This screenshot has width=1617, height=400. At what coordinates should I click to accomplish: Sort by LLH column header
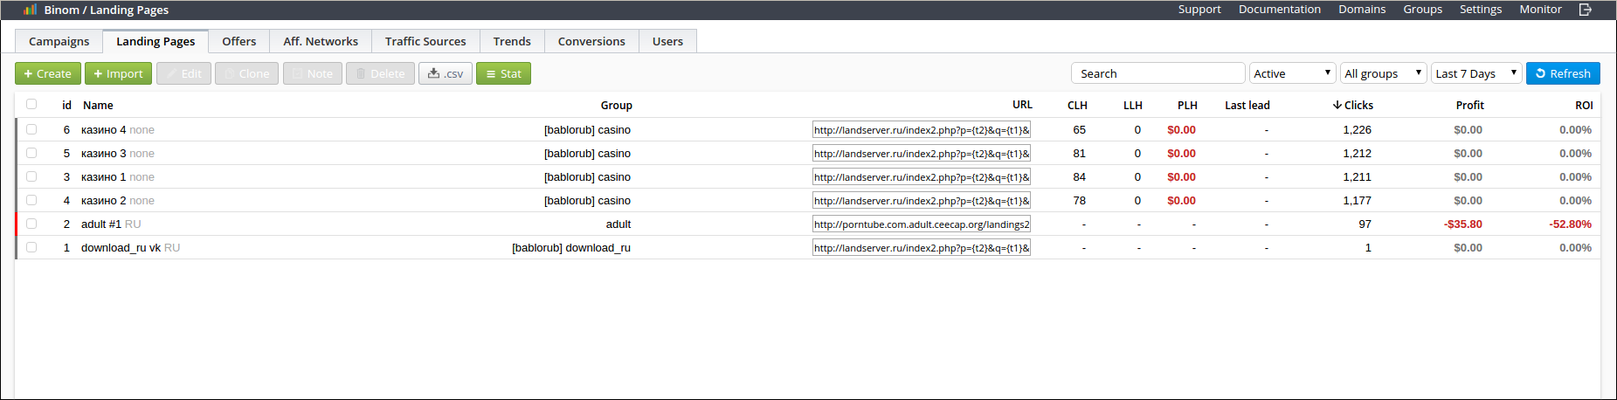point(1132,105)
